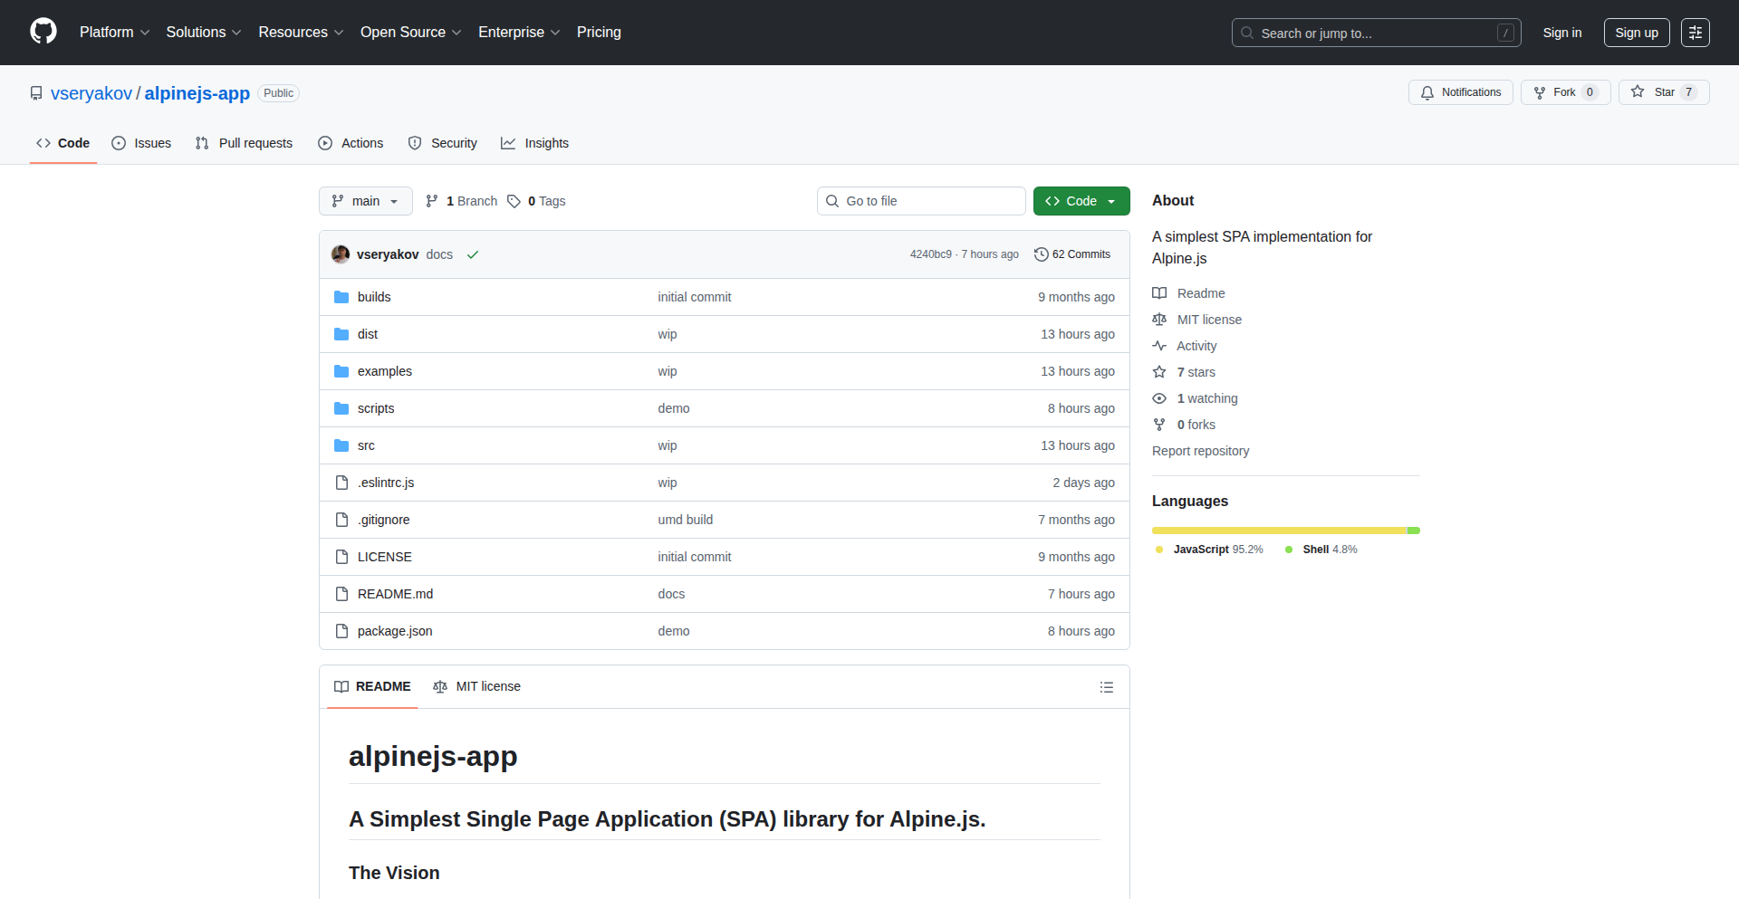The width and height of the screenshot is (1739, 899).
Task: Switch to the Insights tab
Action: point(535,143)
